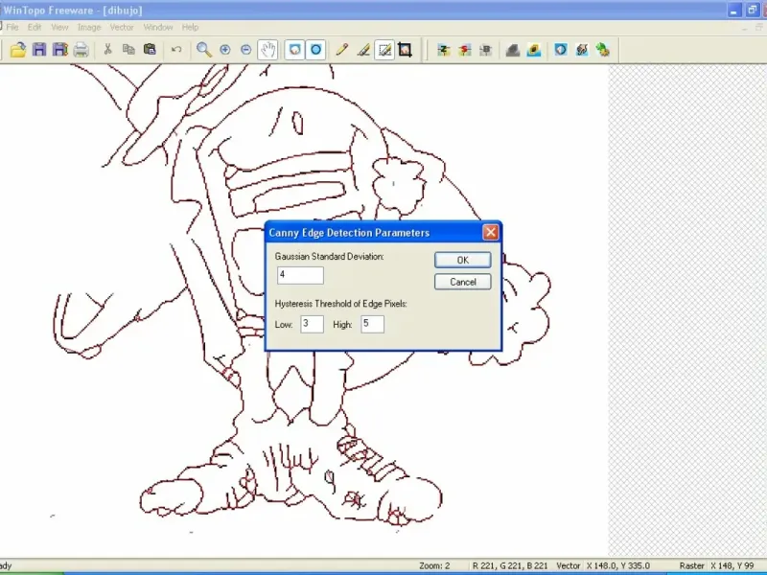767x575 pixels.
Task: Click the Print icon
Action: point(81,50)
